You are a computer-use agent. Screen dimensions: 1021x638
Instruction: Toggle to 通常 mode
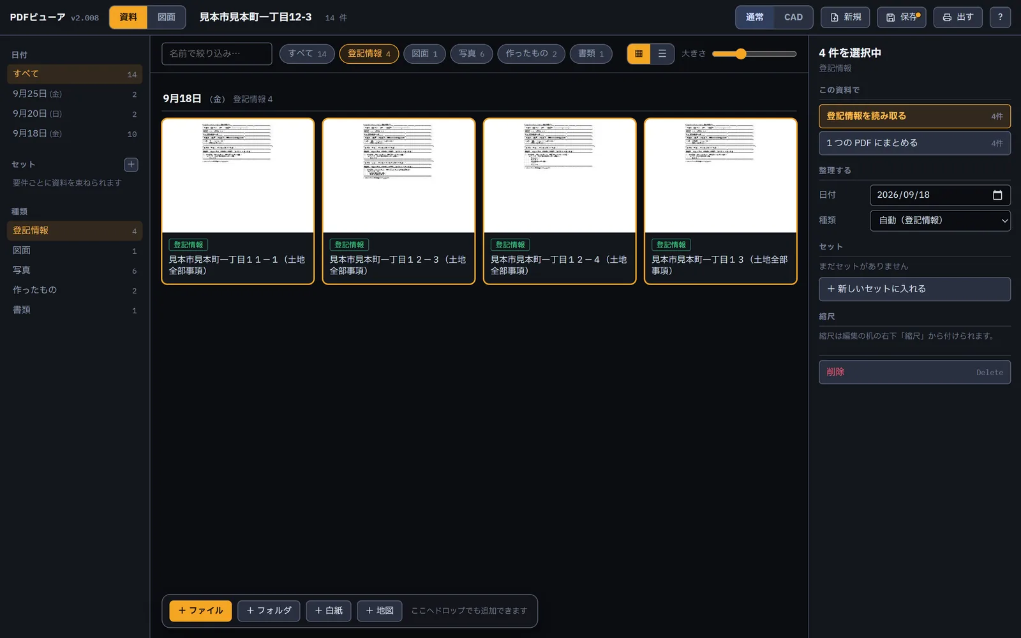pos(755,17)
